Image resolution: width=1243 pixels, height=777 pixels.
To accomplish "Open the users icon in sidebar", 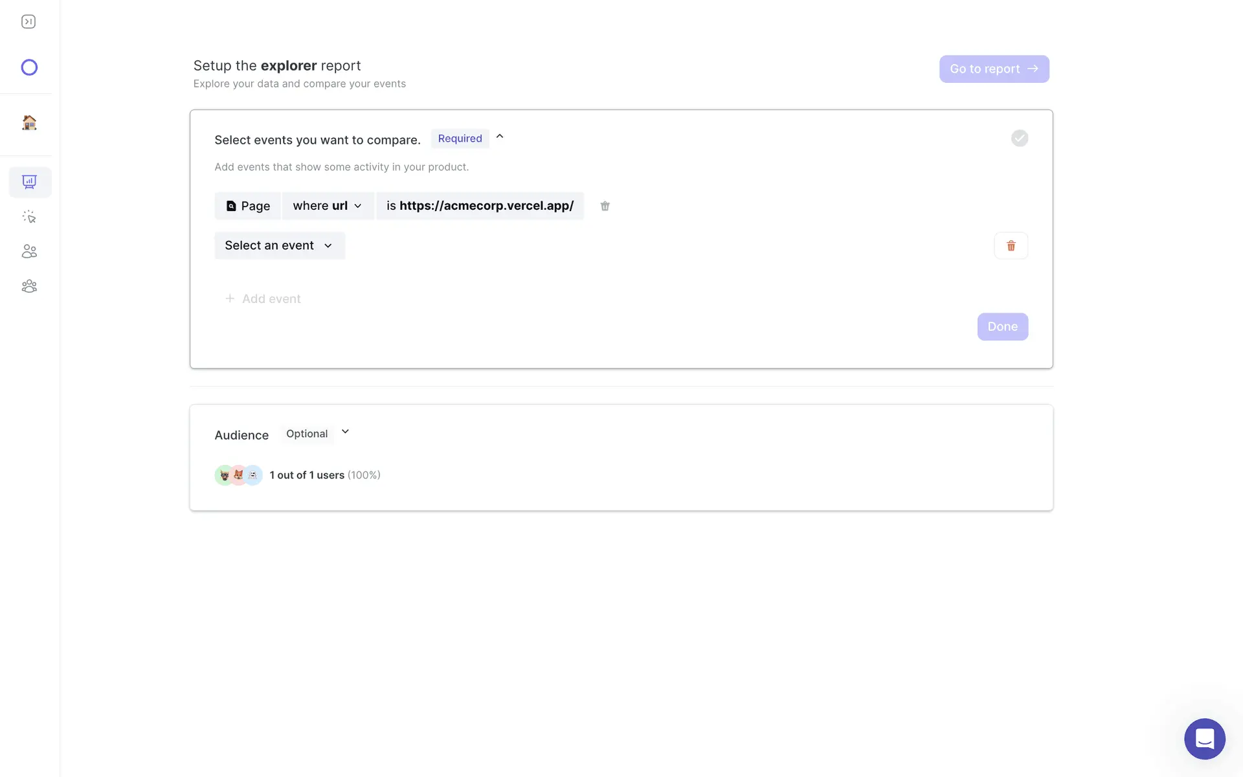I will tap(29, 251).
